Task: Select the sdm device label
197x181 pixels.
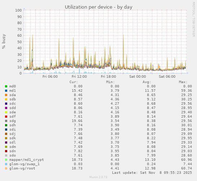Action: (13, 147)
